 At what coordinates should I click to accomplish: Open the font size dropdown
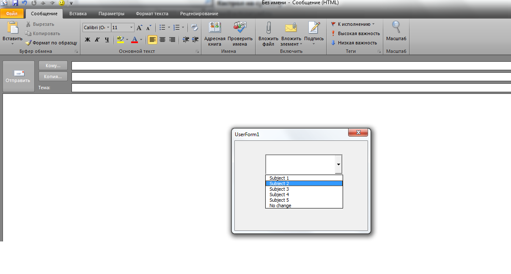click(131, 27)
